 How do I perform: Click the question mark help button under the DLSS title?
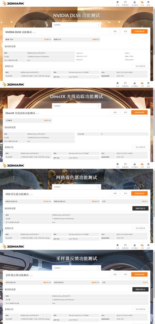tap(98, 25)
